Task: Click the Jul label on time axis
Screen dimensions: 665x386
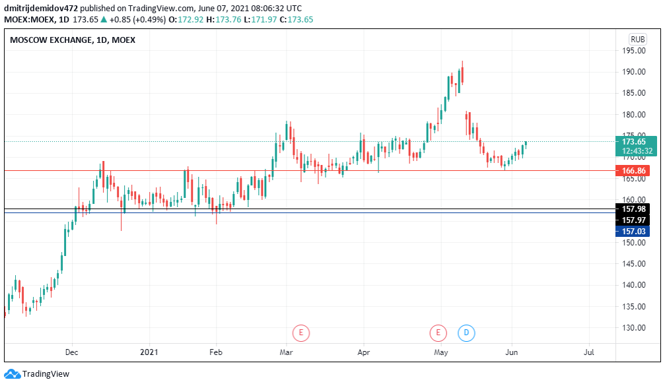Action: pos(588,352)
